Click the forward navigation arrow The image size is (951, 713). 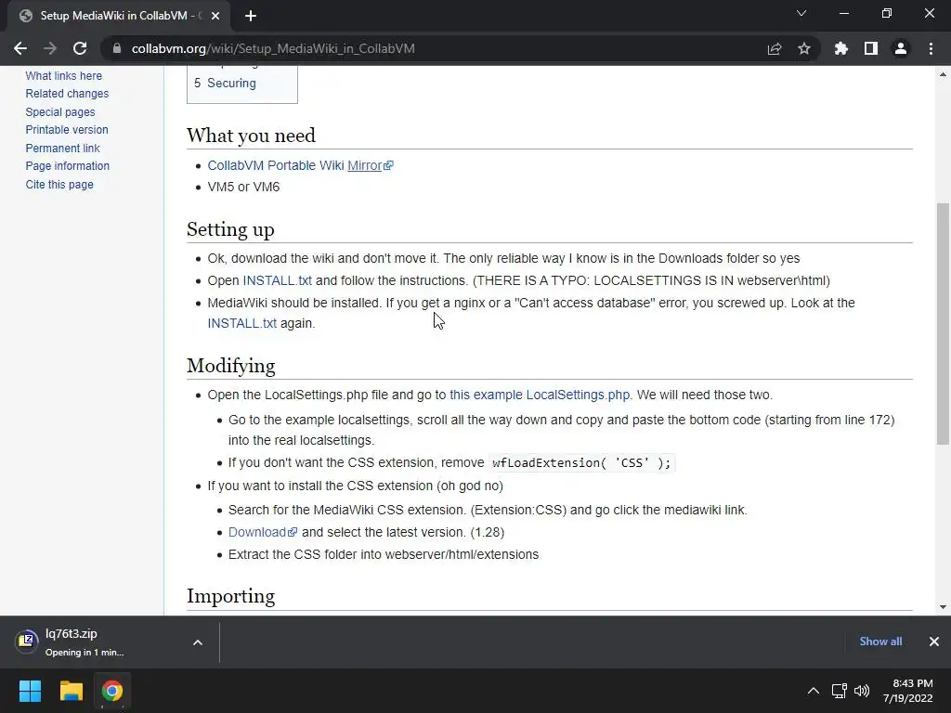click(x=50, y=48)
